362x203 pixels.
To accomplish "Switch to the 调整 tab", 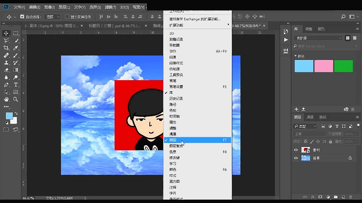I will tap(309, 29).
